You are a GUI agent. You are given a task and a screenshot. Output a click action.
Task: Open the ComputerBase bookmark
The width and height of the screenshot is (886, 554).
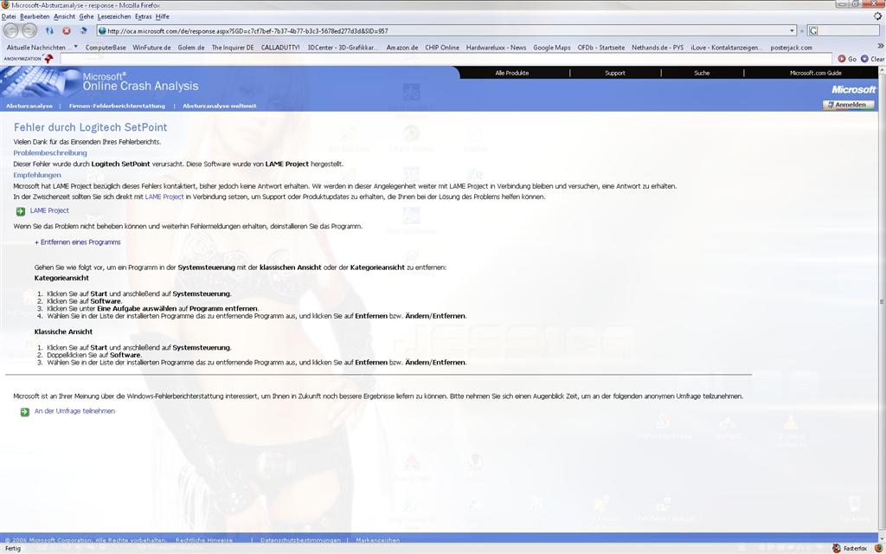pyautogui.click(x=106, y=48)
